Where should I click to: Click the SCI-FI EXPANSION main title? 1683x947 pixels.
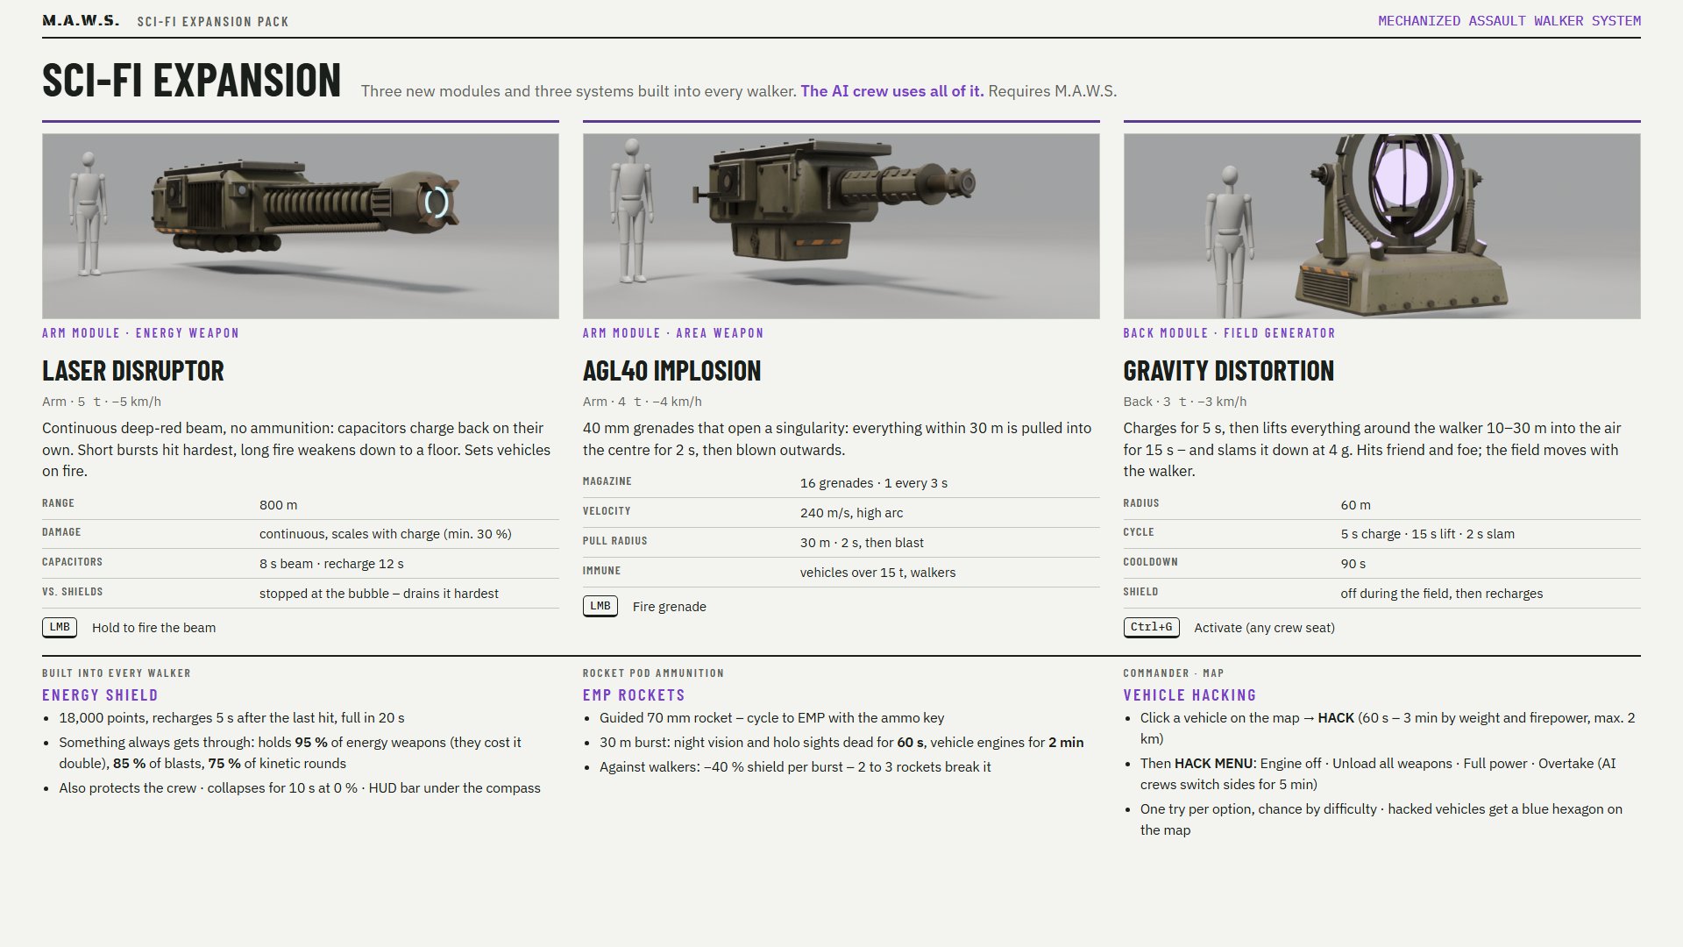[x=191, y=80]
